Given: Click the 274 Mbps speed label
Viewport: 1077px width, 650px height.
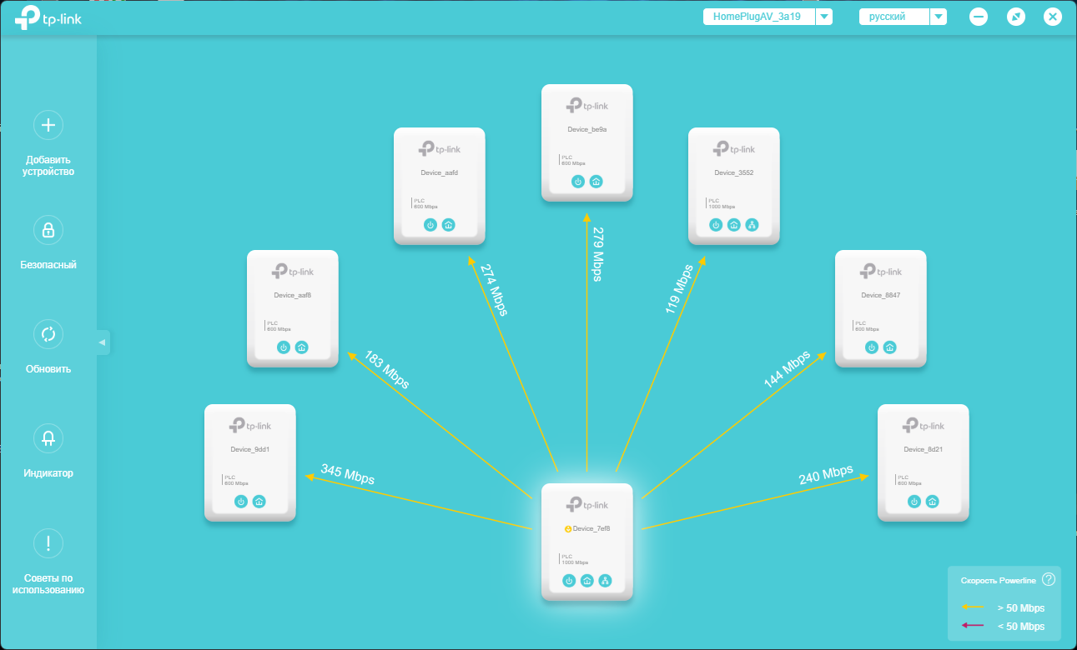Looking at the screenshot, I should pyautogui.click(x=494, y=290).
